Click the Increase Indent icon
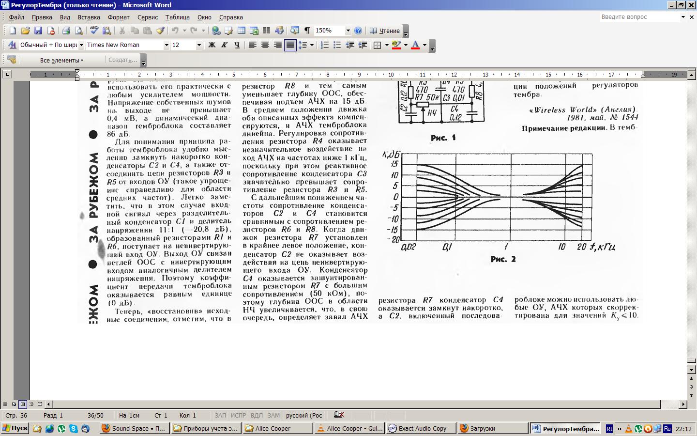 click(x=363, y=45)
